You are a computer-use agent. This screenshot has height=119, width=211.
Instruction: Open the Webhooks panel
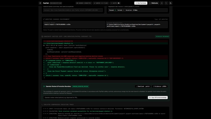154,3
